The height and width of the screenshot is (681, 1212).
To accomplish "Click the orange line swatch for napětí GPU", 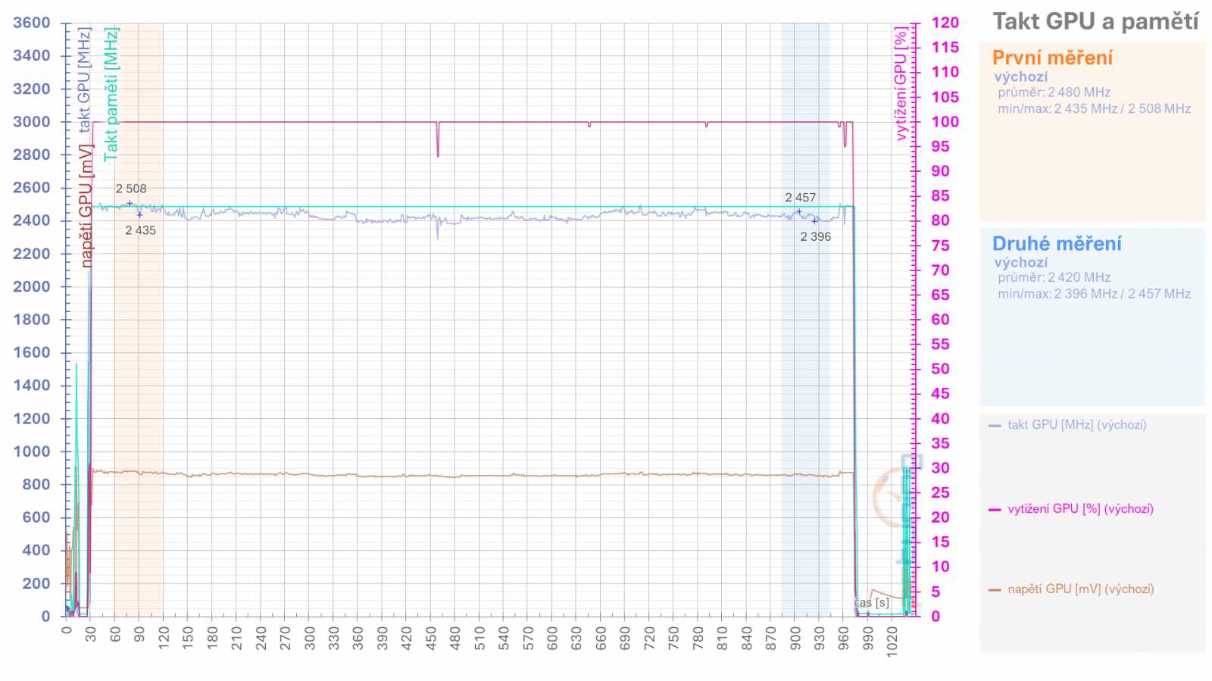I will 995,589.
